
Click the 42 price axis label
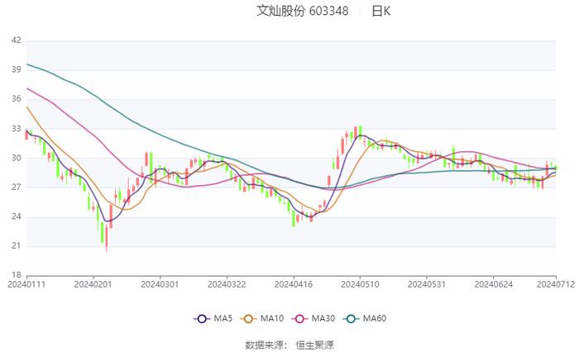tap(17, 40)
